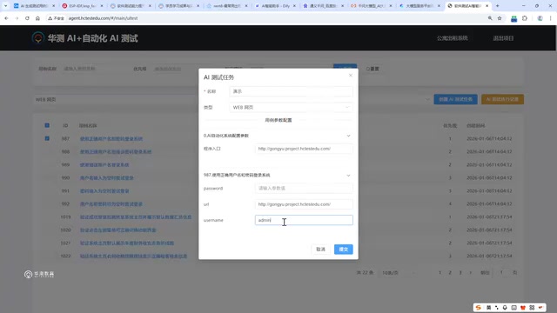Click the address bar URL

(103, 18)
